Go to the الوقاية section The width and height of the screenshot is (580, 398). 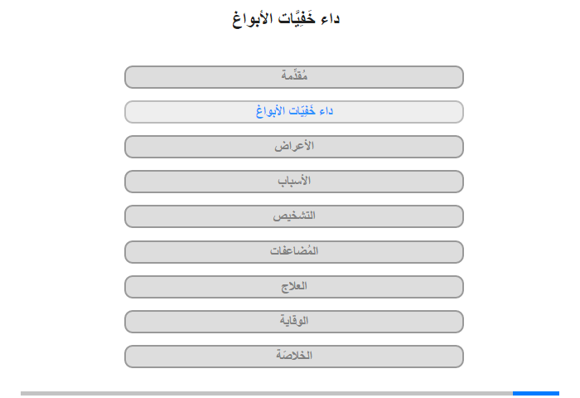point(293,322)
